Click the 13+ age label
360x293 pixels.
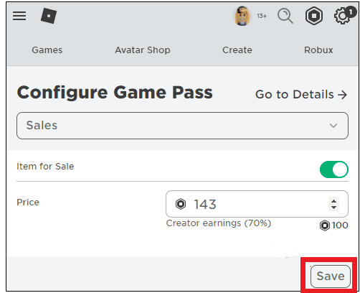pos(262,16)
